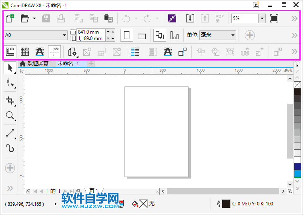Expand the toolbox overflow chevron
The height and width of the screenshot is (215, 303).
click(x=10, y=188)
